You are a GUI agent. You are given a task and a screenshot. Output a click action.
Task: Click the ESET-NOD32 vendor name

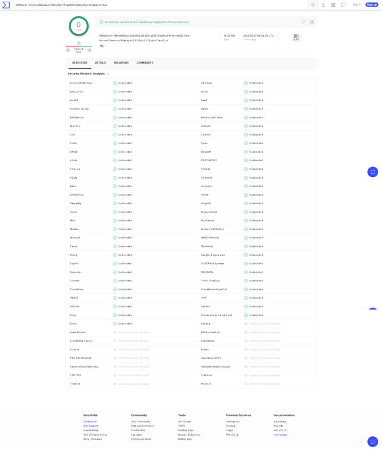click(209, 160)
